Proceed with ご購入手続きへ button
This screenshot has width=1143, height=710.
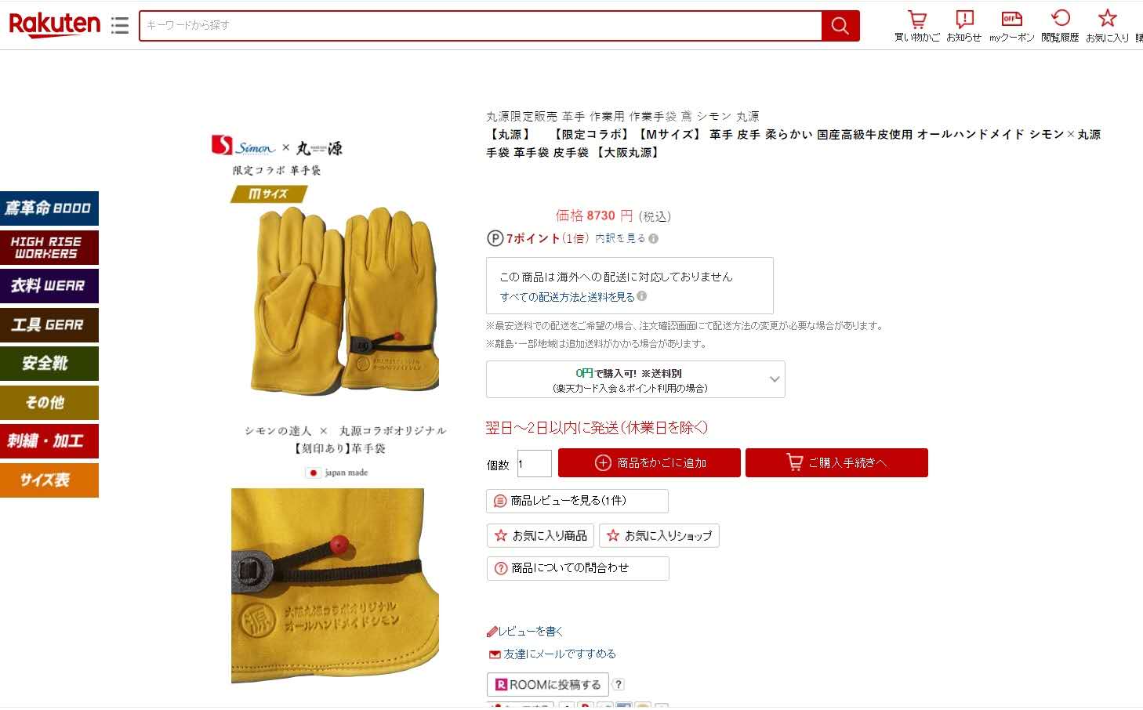(x=836, y=462)
